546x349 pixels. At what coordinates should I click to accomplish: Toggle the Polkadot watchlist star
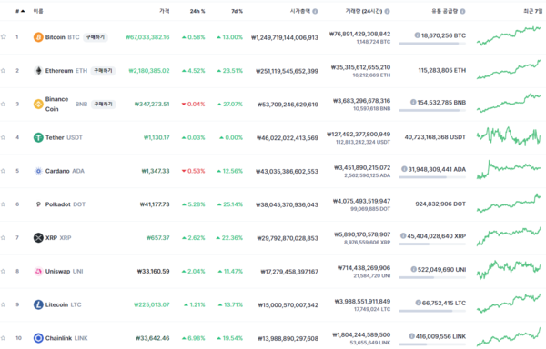click(4, 204)
